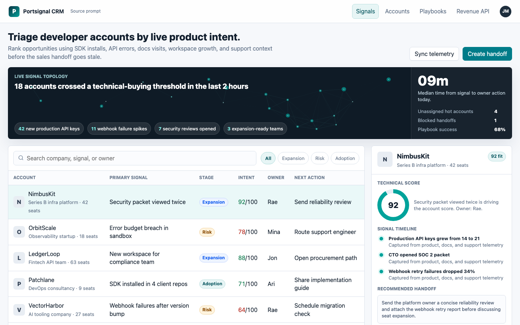Click the 92 fit badge
520x325 pixels.
(497, 156)
